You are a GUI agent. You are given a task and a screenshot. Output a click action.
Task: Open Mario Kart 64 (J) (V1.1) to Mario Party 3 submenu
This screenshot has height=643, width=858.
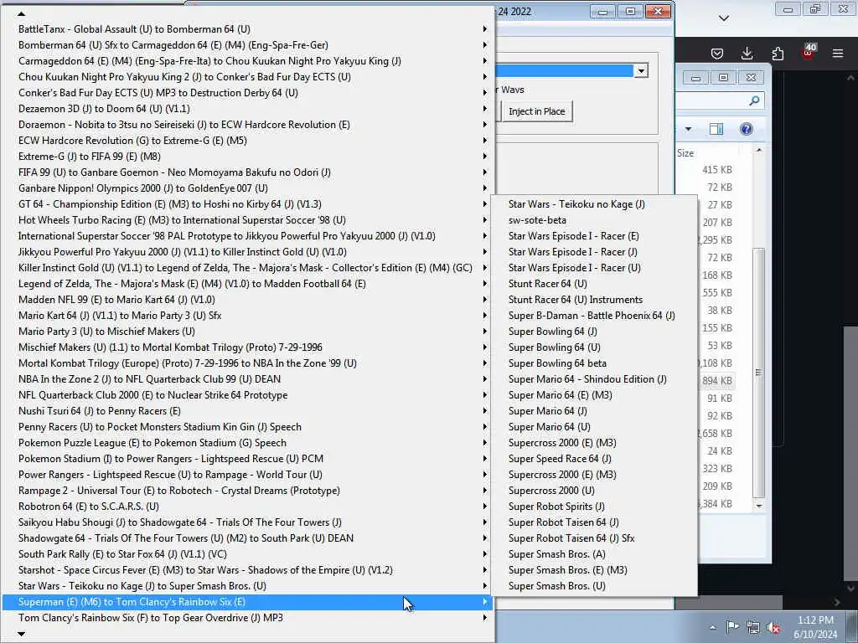(248, 316)
